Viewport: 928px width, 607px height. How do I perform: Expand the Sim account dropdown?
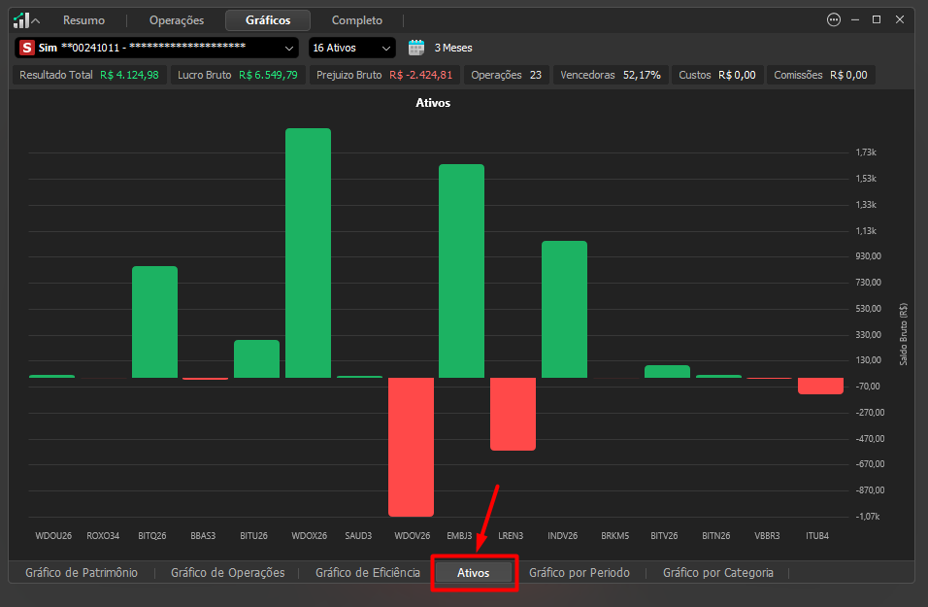(x=289, y=48)
